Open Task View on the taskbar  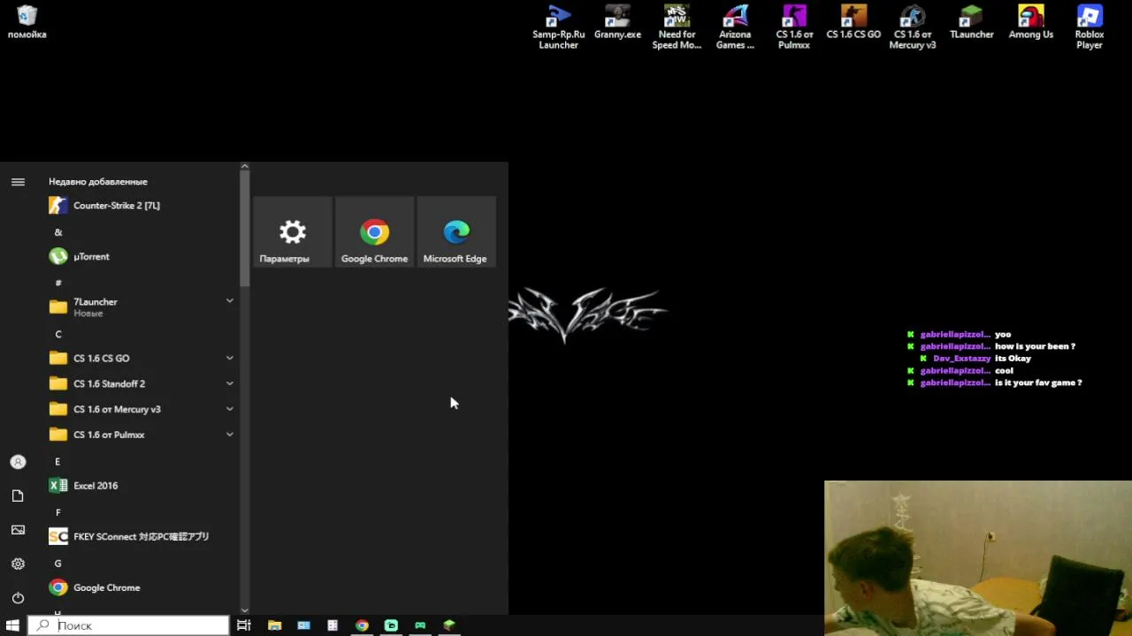pos(244,625)
